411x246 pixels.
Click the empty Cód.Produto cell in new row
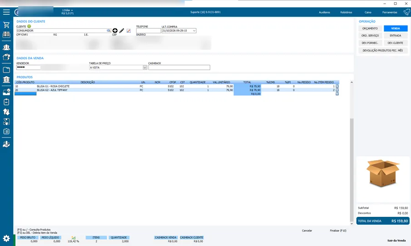[x=26, y=93]
